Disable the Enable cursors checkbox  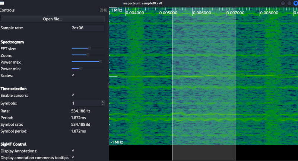(73, 95)
